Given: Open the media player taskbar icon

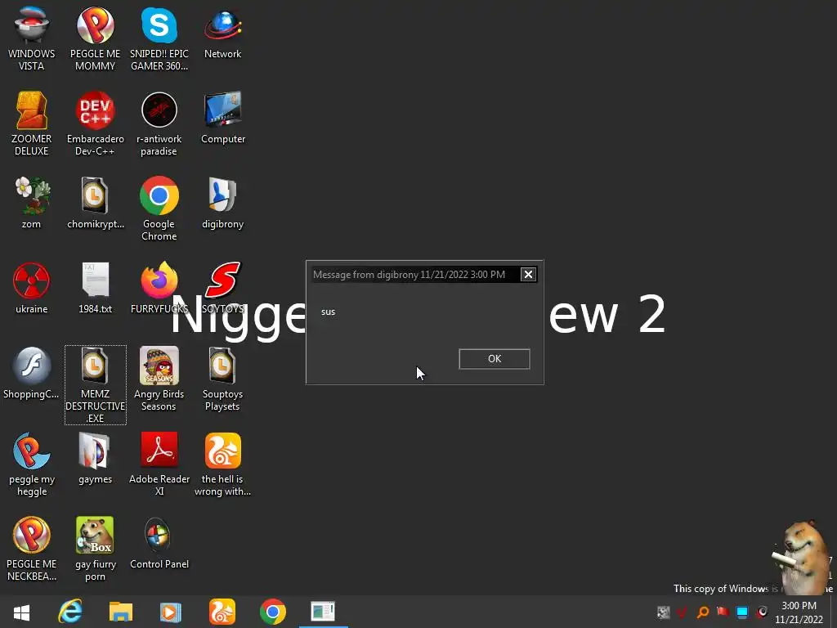Looking at the screenshot, I should 171,612.
